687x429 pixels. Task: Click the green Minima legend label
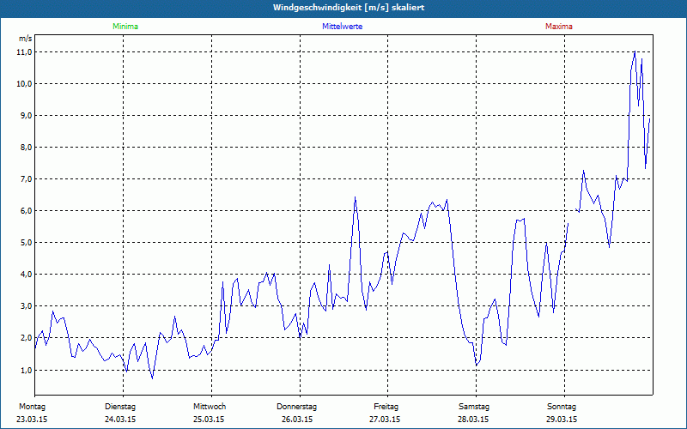tap(125, 27)
